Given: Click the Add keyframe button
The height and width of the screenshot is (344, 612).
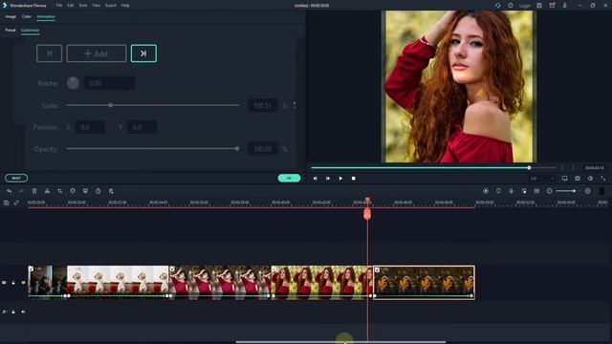Looking at the screenshot, I should pos(97,54).
